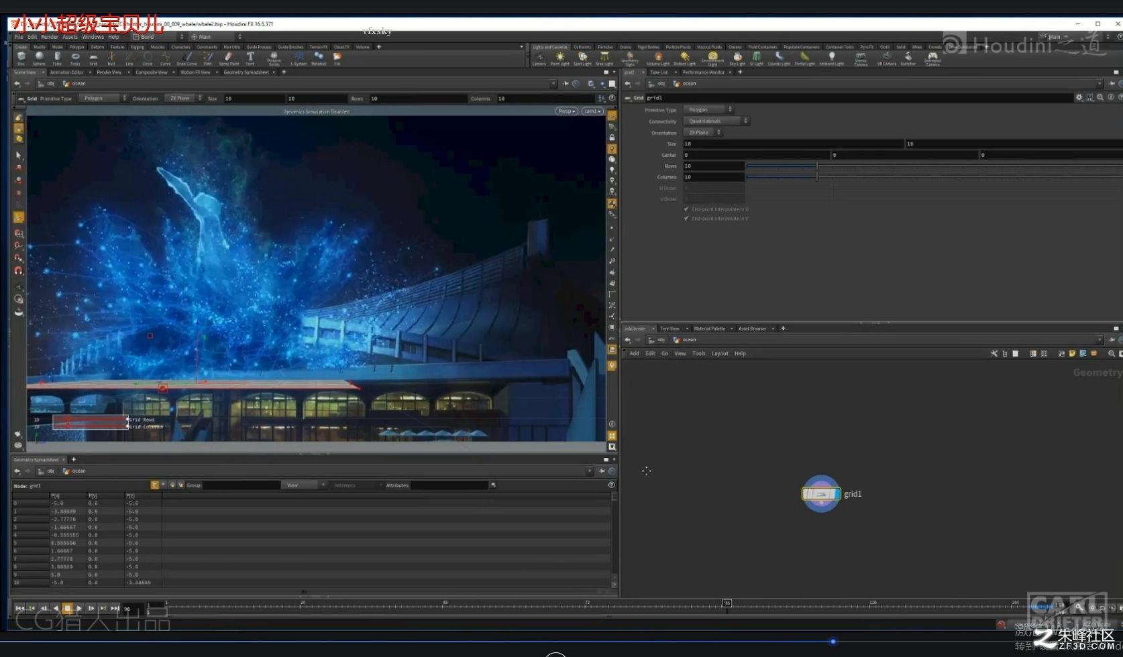This screenshot has width=1123, height=657.
Task: Switch to the Material Palette tab
Action: tap(709, 328)
